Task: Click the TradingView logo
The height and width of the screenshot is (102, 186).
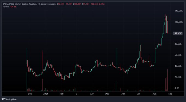Action: tap(9, 99)
